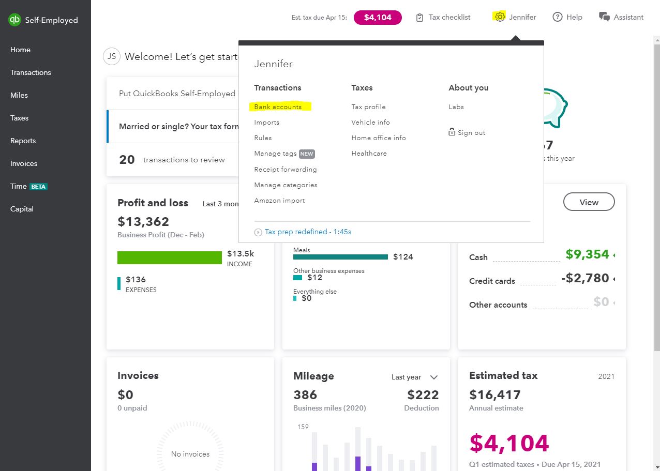Open the Assistant chat bubble icon
Image resolution: width=660 pixels, height=471 pixels.
(x=604, y=17)
